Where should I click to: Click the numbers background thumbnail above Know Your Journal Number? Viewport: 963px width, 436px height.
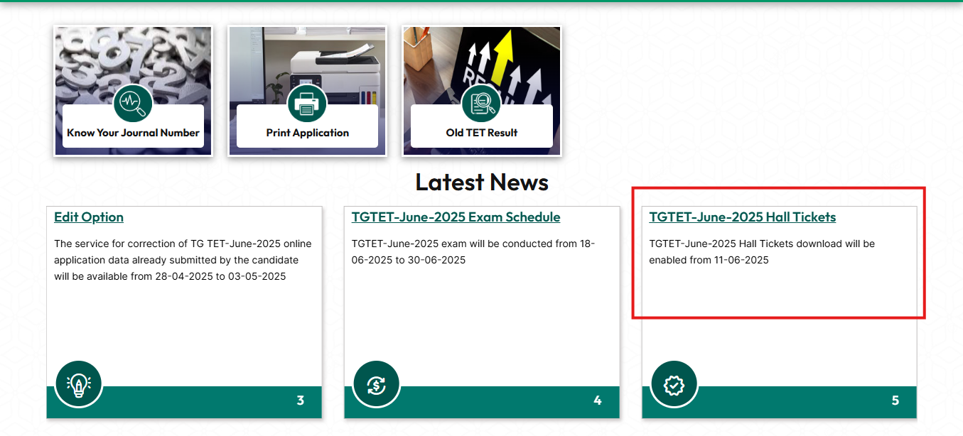133,57
